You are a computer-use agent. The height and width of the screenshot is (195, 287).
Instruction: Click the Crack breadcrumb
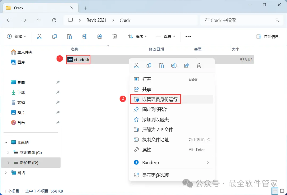click(125, 20)
